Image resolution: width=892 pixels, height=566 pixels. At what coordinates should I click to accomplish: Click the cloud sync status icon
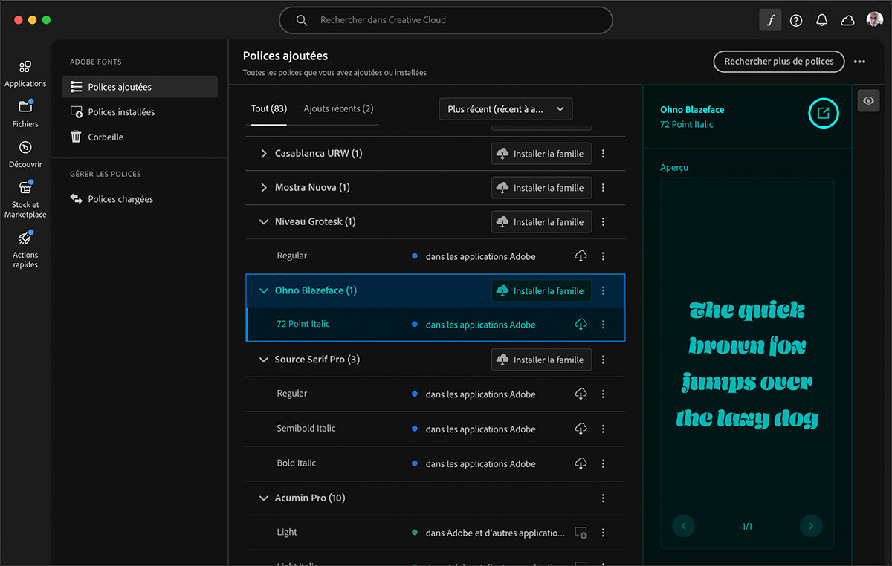[847, 20]
